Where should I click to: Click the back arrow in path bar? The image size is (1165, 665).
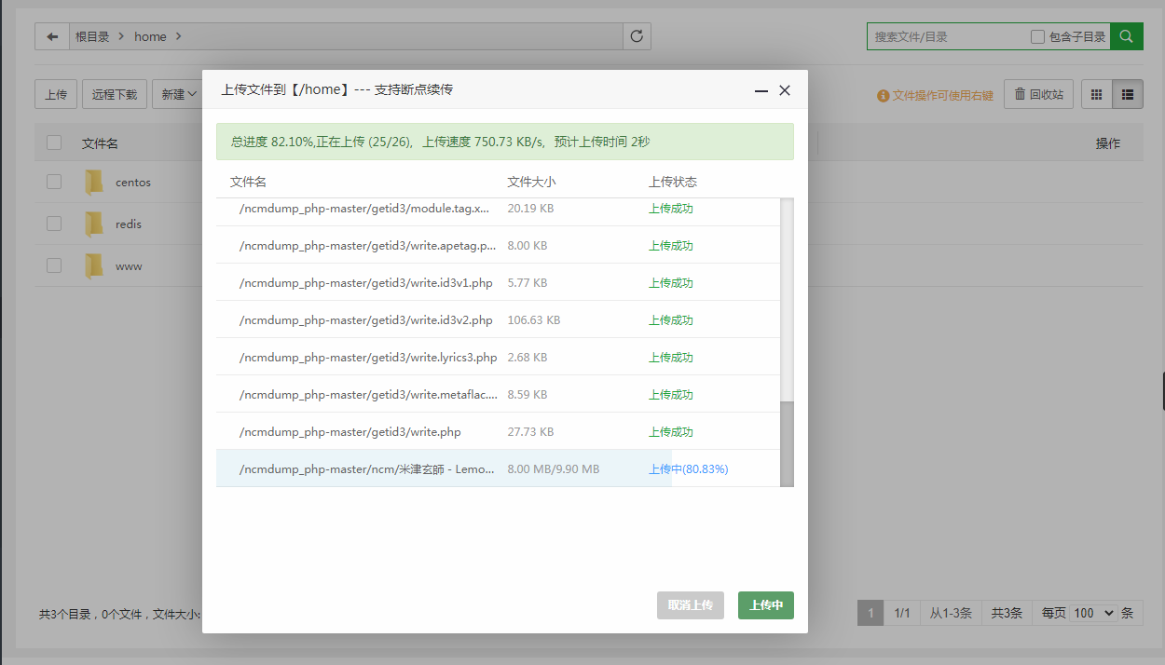click(x=52, y=36)
